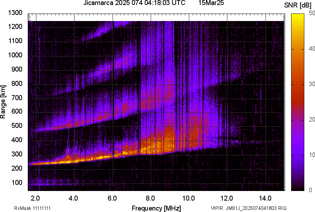Click the 'Range [km]' axis label
The image size is (315, 212).
(3, 102)
